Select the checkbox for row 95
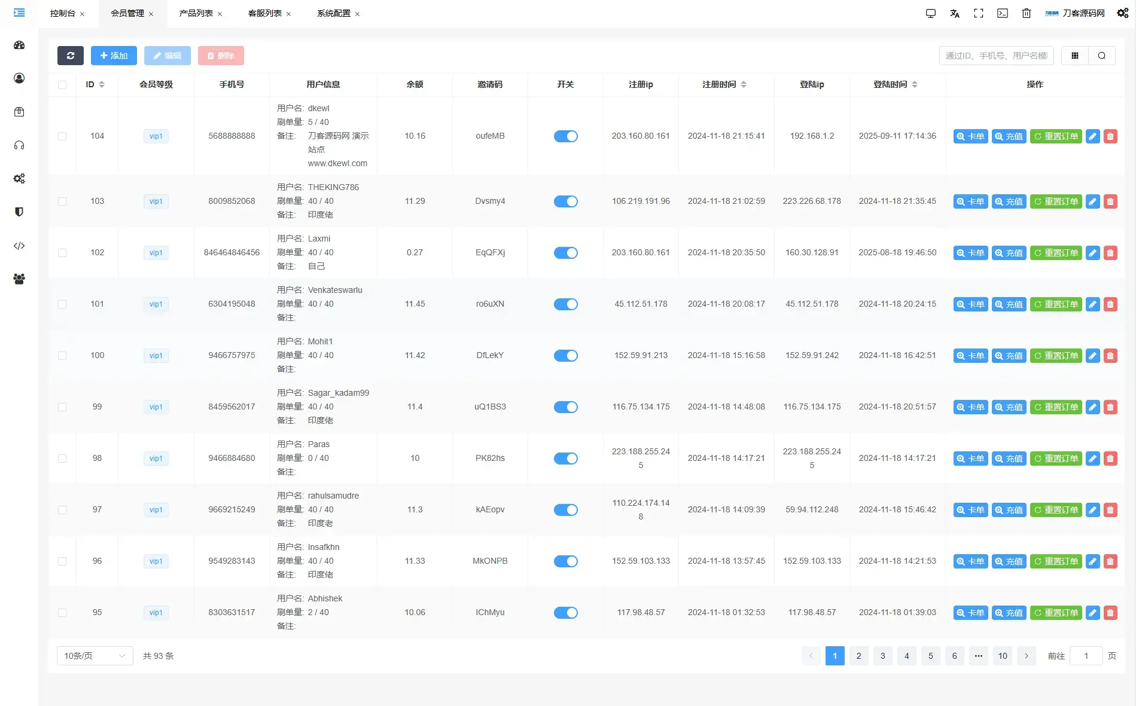1136x706 pixels. [x=62, y=613]
